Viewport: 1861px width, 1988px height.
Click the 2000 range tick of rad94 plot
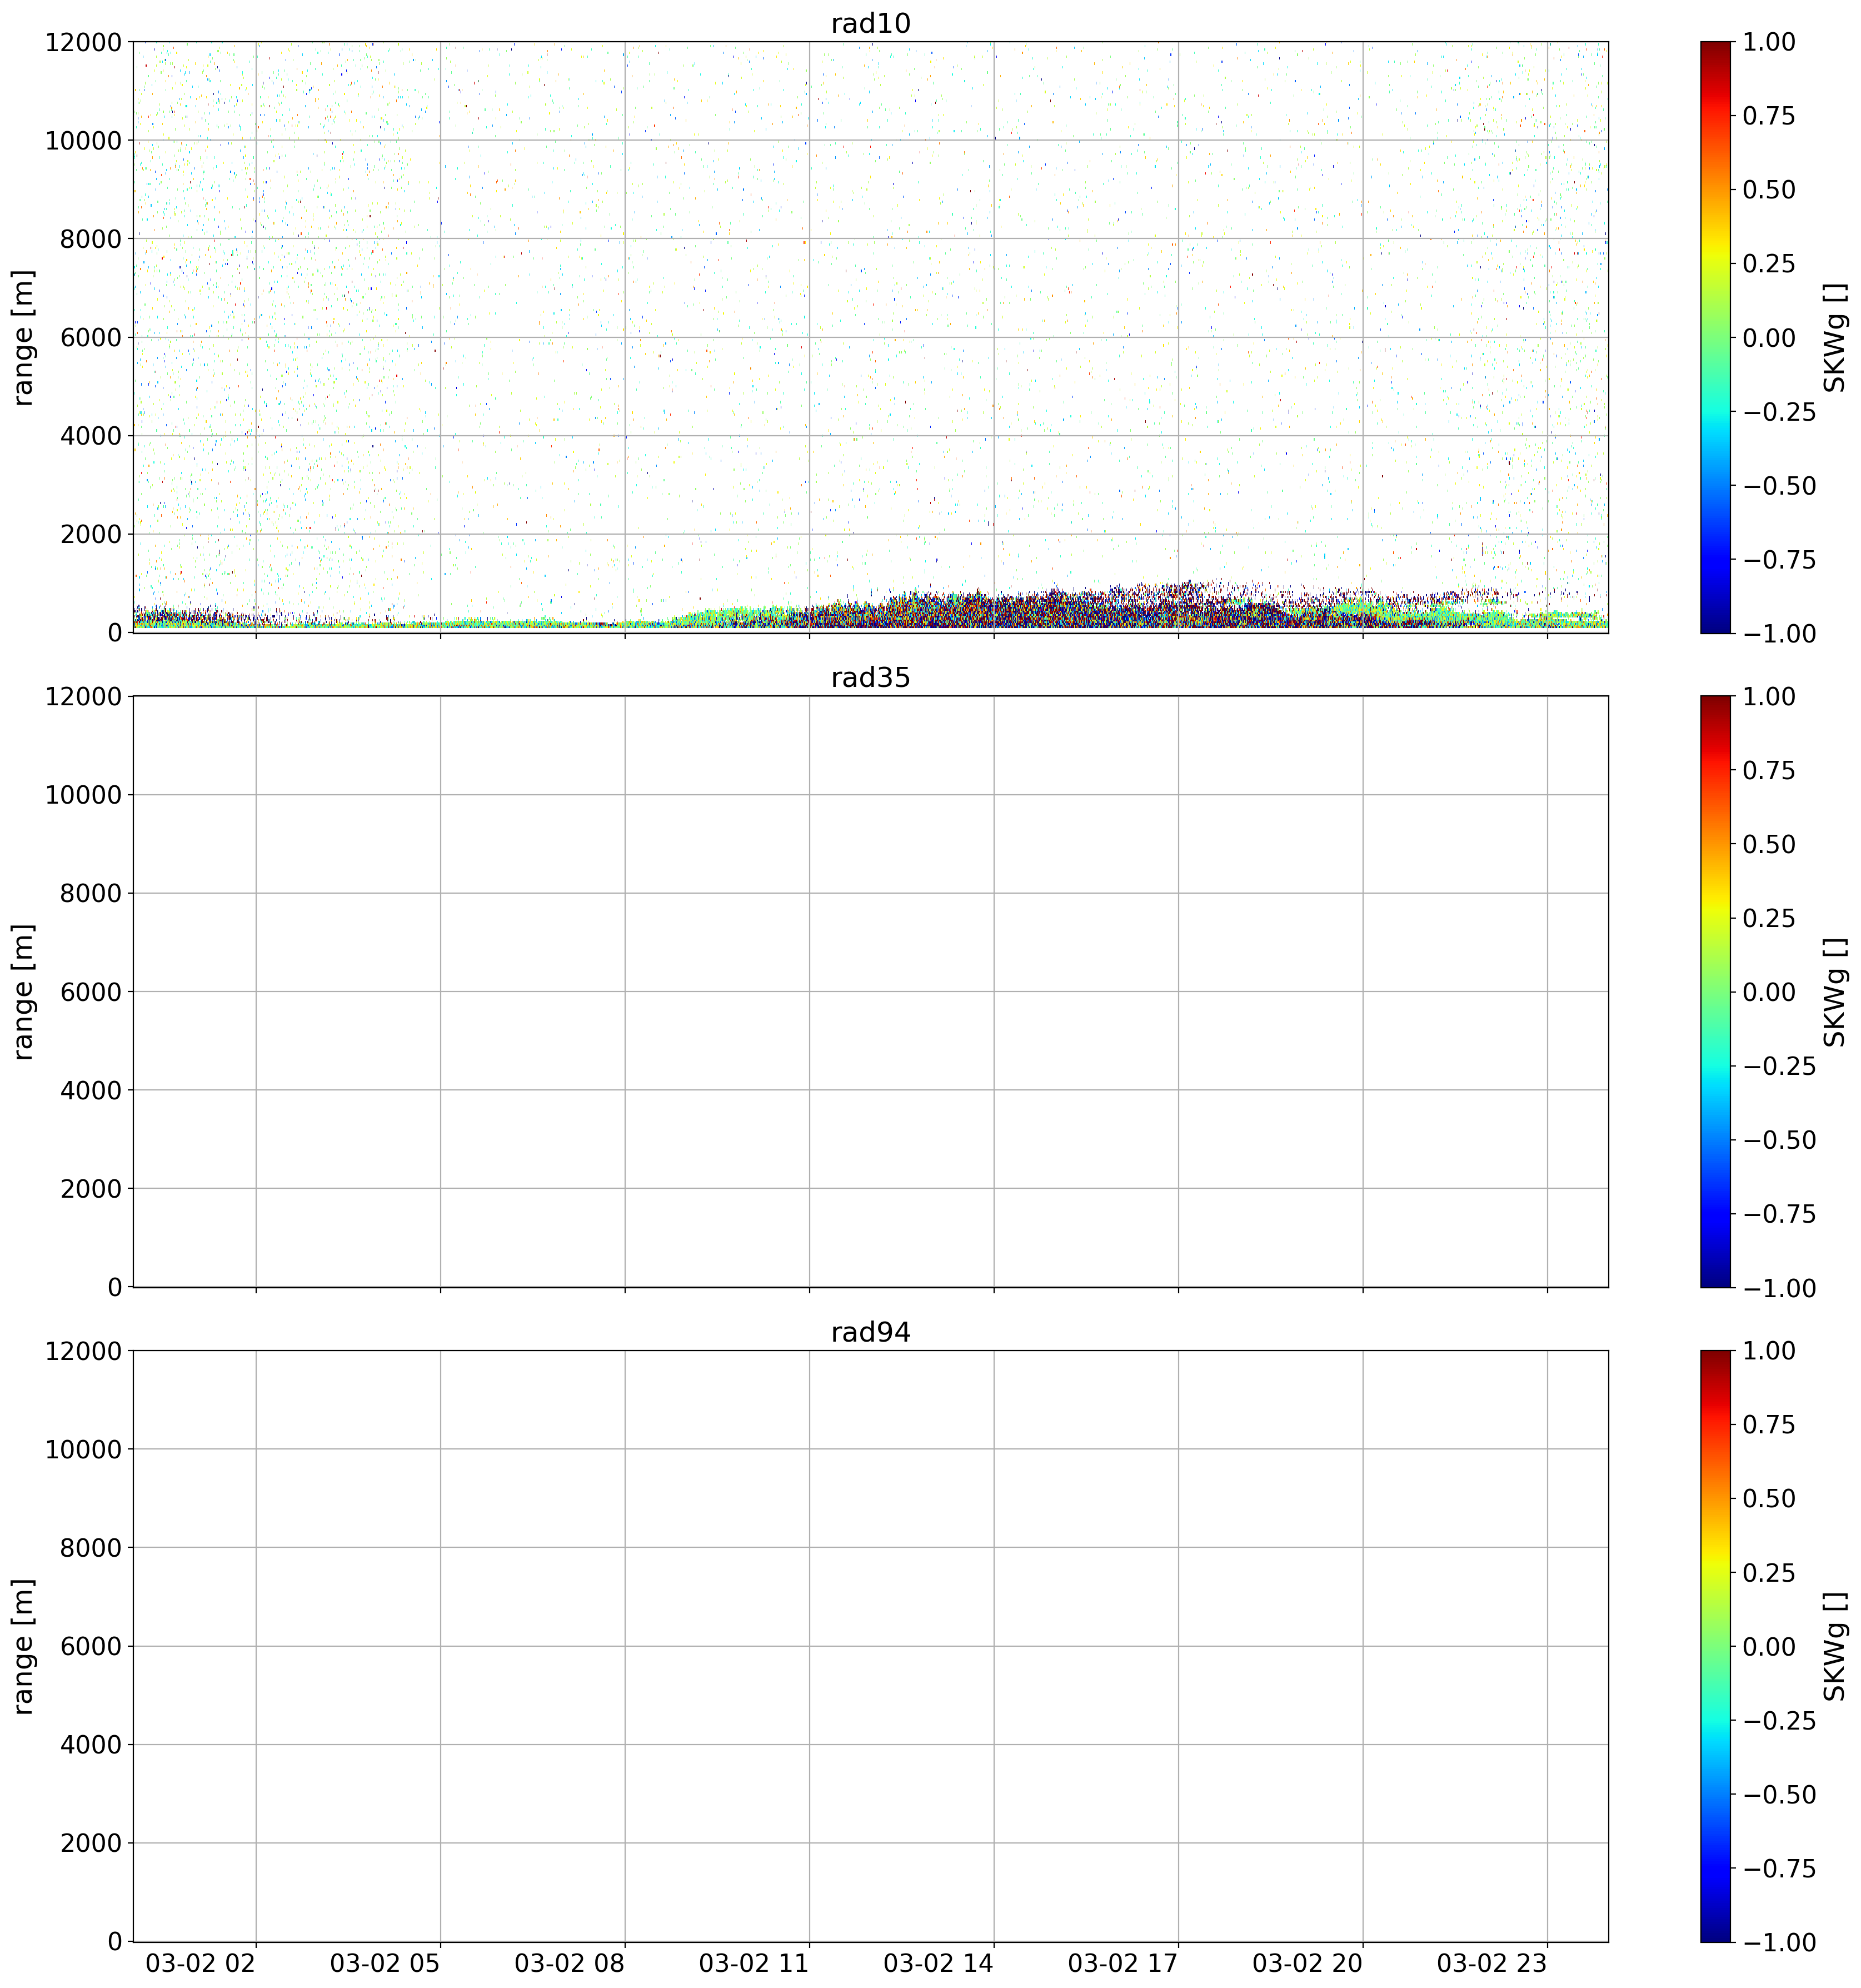point(91,1843)
